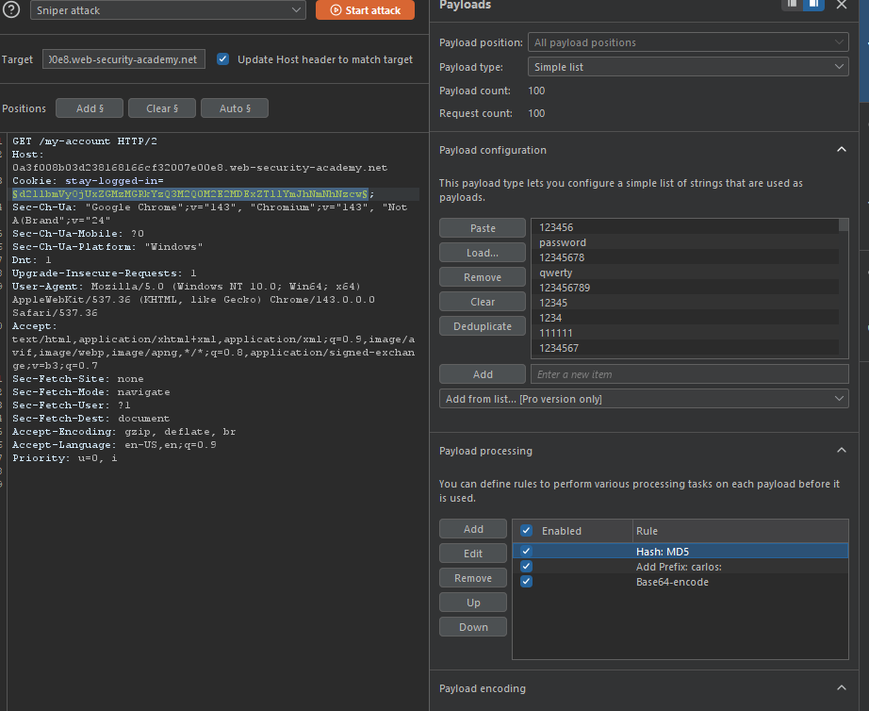The width and height of the screenshot is (869, 711).
Task: Edit the Target host field
Action: tap(123, 59)
